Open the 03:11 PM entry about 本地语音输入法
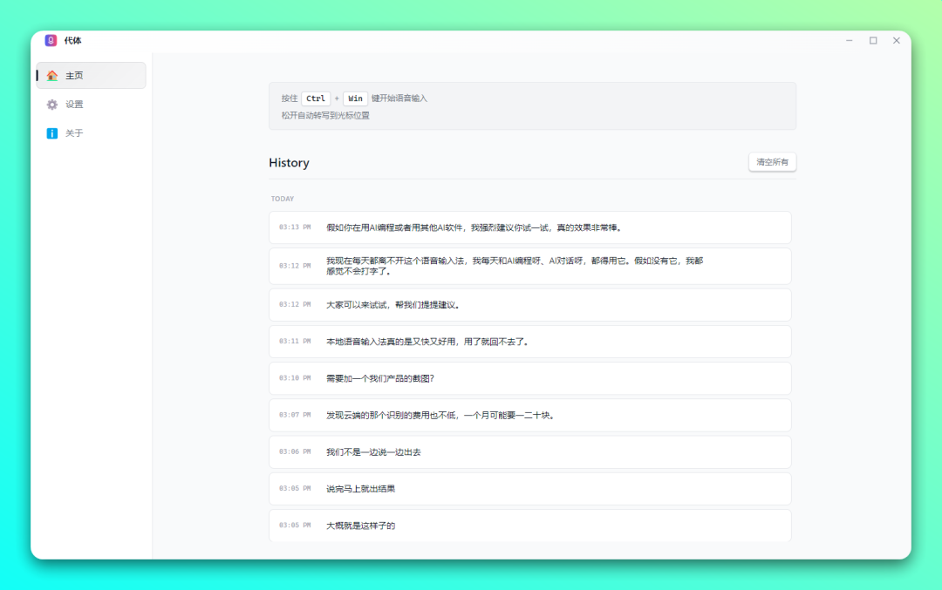Screen dimensions: 942x590 coord(529,342)
